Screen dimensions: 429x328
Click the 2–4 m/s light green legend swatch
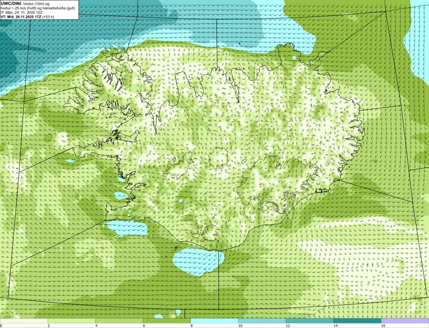[x=71, y=321]
